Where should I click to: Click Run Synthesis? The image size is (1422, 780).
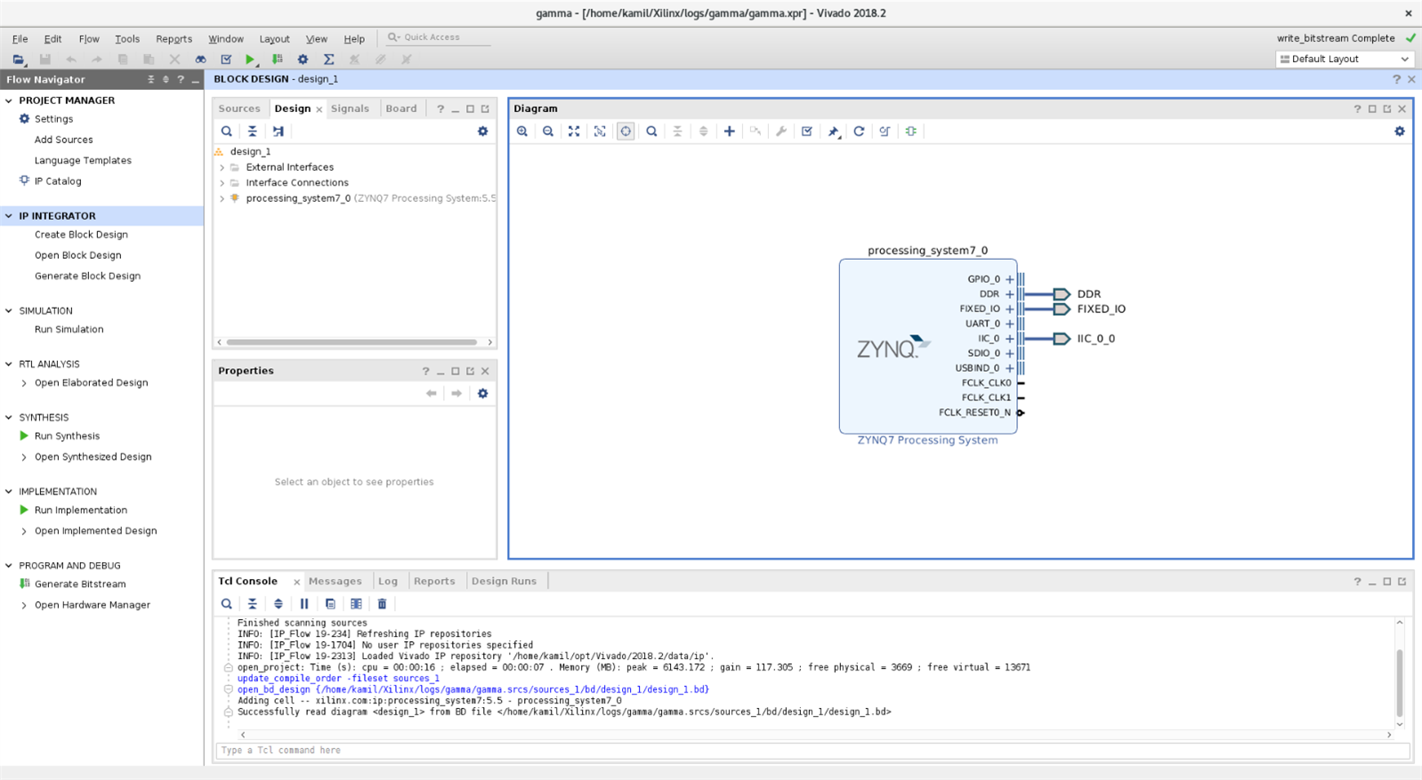pyautogui.click(x=67, y=437)
